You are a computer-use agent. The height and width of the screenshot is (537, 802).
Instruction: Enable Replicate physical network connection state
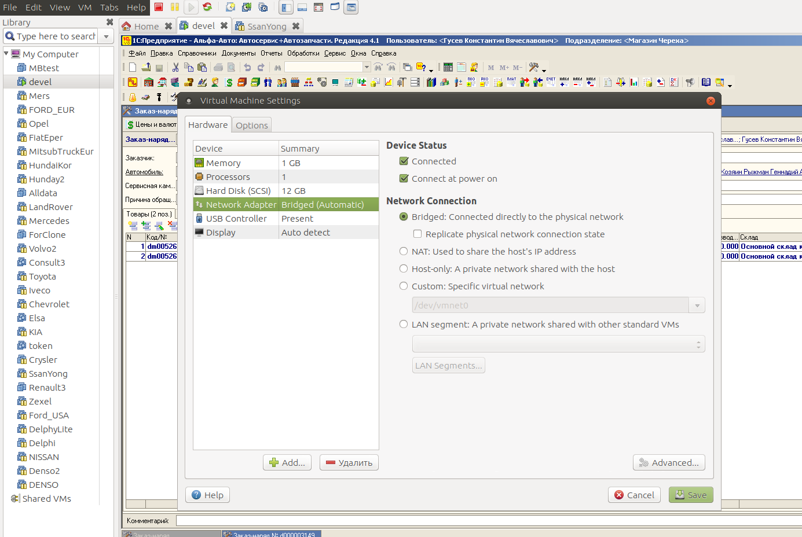[417, 234]
